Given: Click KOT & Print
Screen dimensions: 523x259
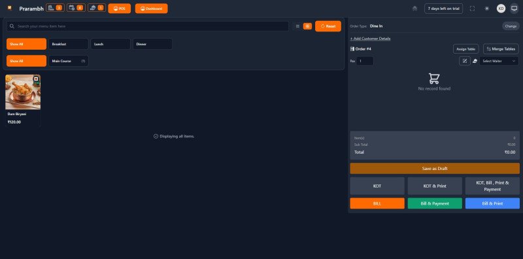Looking at the screenshot, I should coord(435,186).
